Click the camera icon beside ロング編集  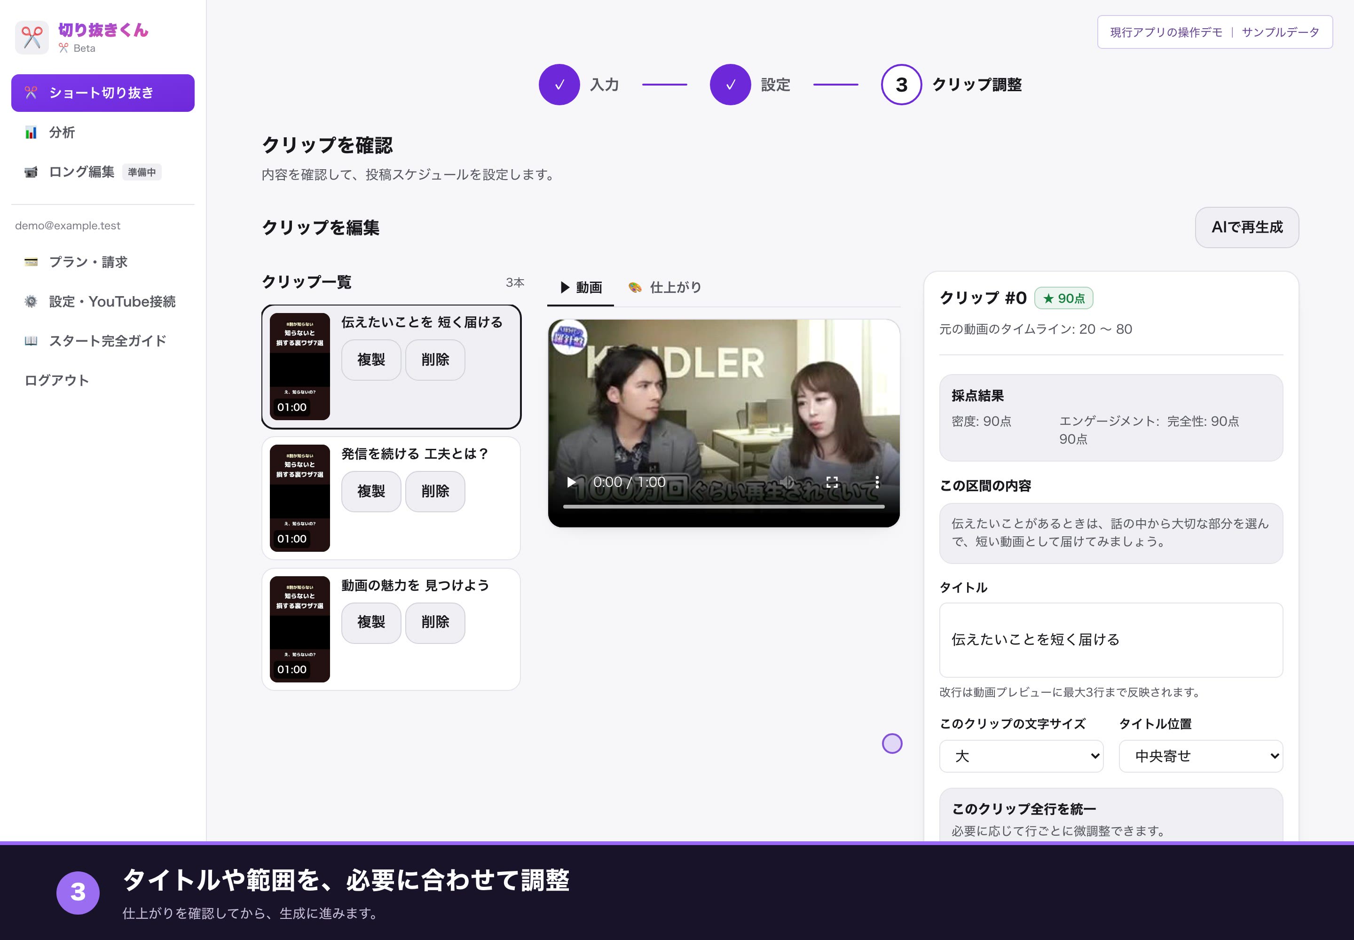pyautogui.click(x=31, y=172)
